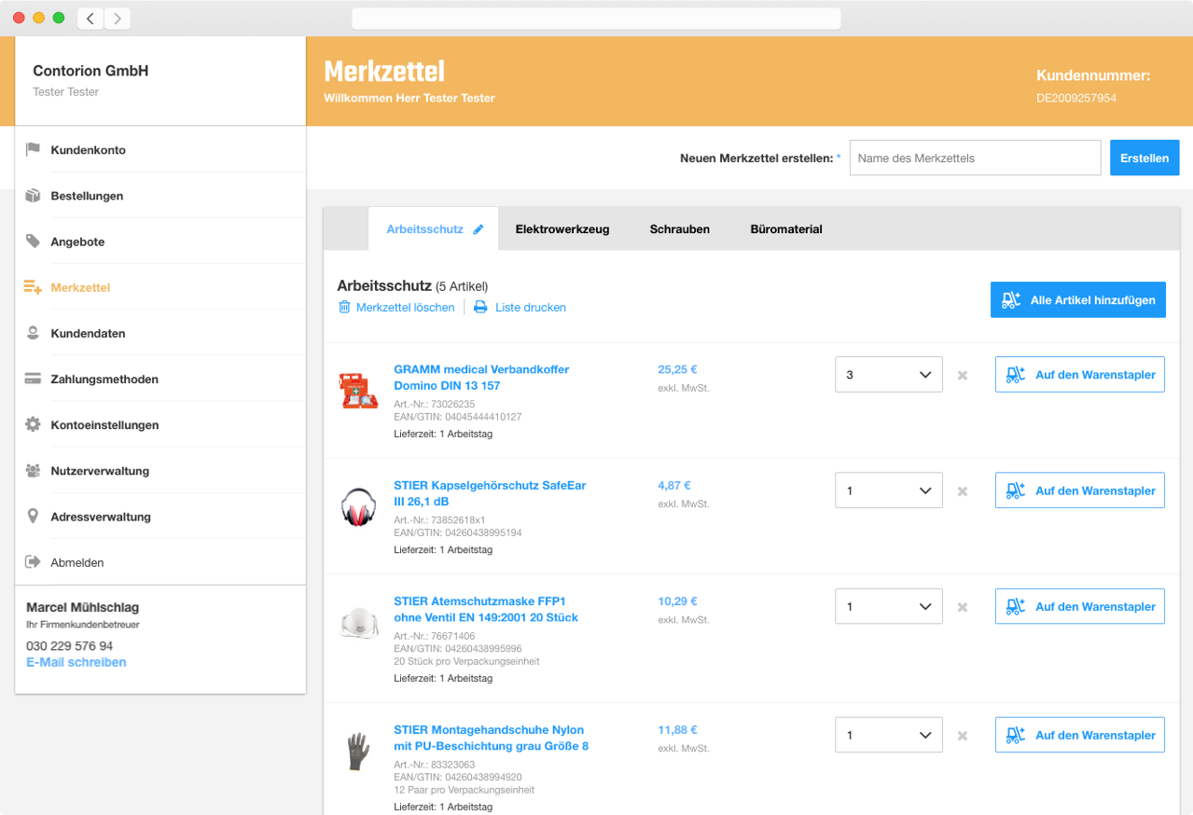Click the Name des Merkzettels input field
1193x815 pixels.
coord(976,158)
